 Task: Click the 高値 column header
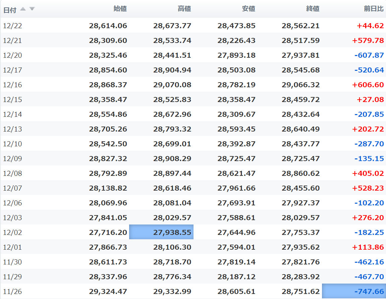pyautogui.click(x=184, y=9)
